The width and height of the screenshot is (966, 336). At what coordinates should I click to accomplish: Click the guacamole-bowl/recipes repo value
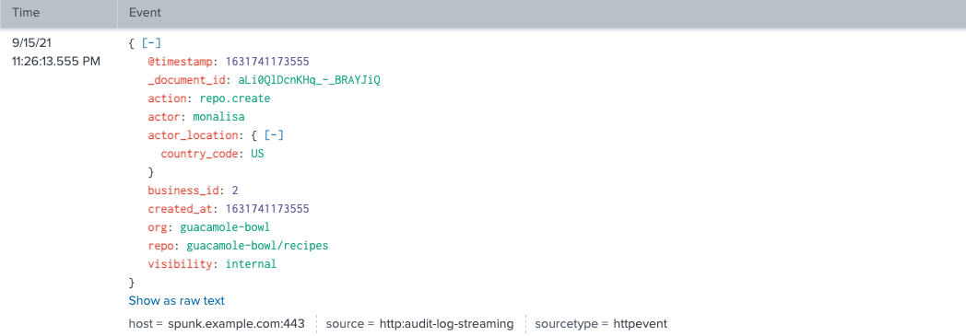257,246
